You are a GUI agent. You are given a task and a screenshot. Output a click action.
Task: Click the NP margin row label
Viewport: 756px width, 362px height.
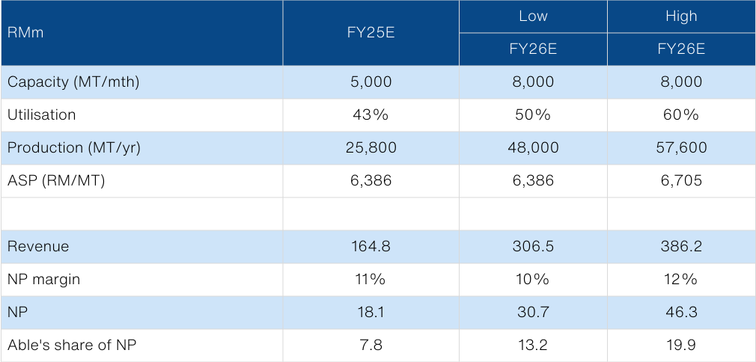point(43,280)
